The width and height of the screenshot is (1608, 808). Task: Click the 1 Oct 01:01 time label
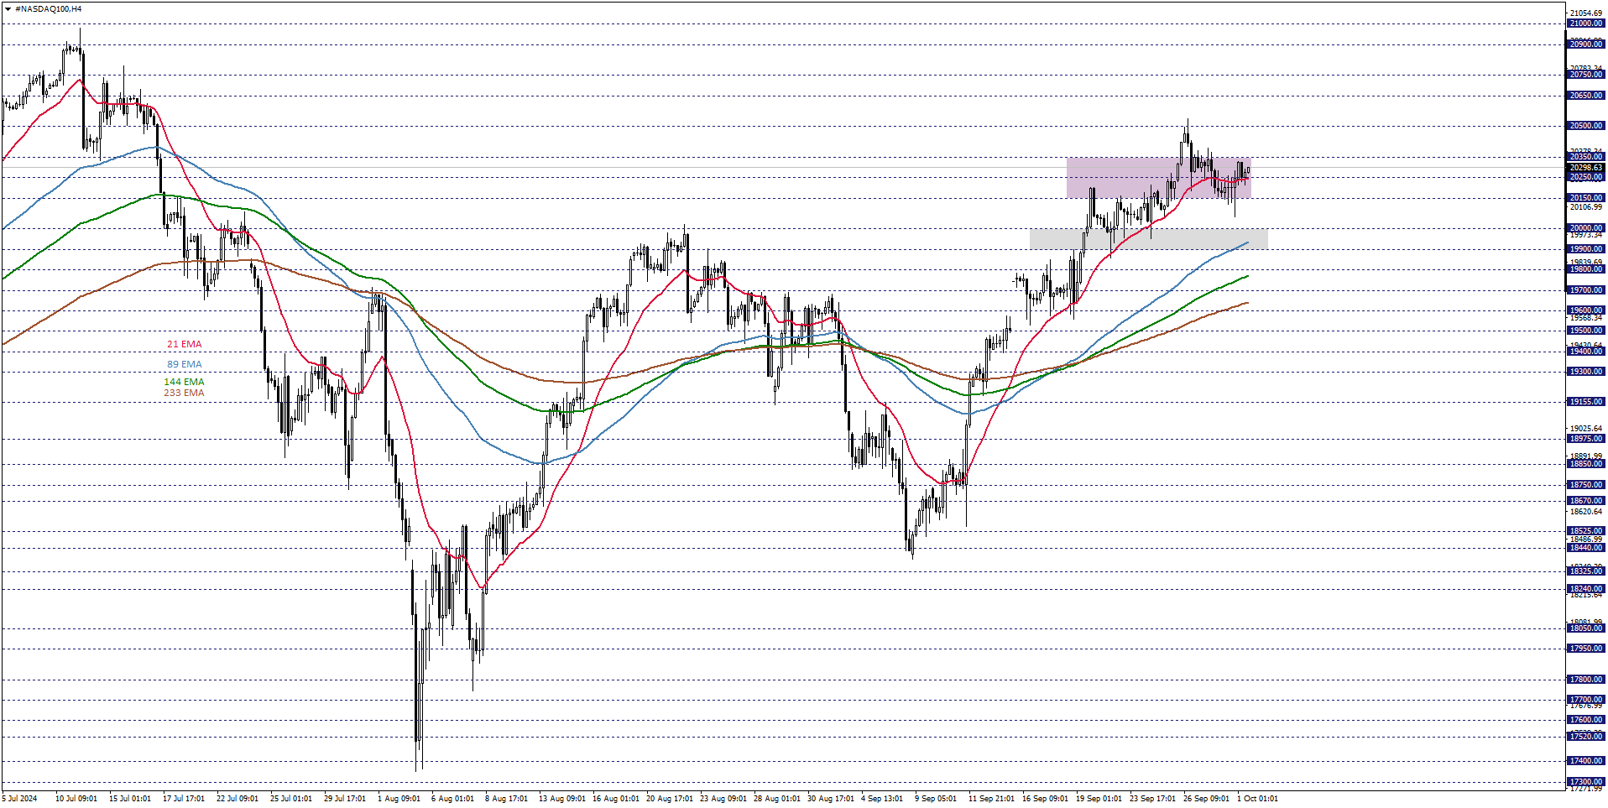coord(1257,799)
